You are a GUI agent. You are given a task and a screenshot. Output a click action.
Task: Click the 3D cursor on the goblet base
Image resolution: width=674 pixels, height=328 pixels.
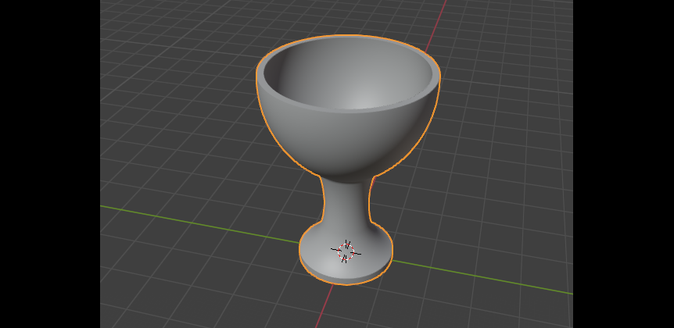click(346, 251)
